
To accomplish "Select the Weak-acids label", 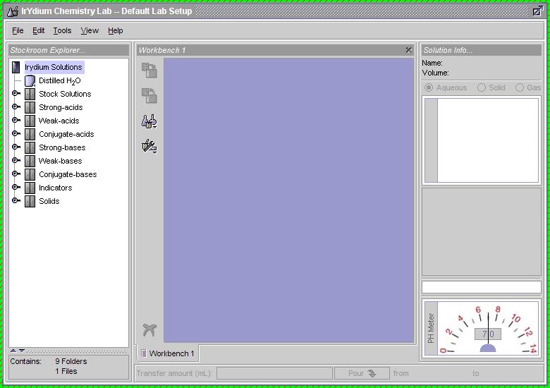I will [59, 121].
